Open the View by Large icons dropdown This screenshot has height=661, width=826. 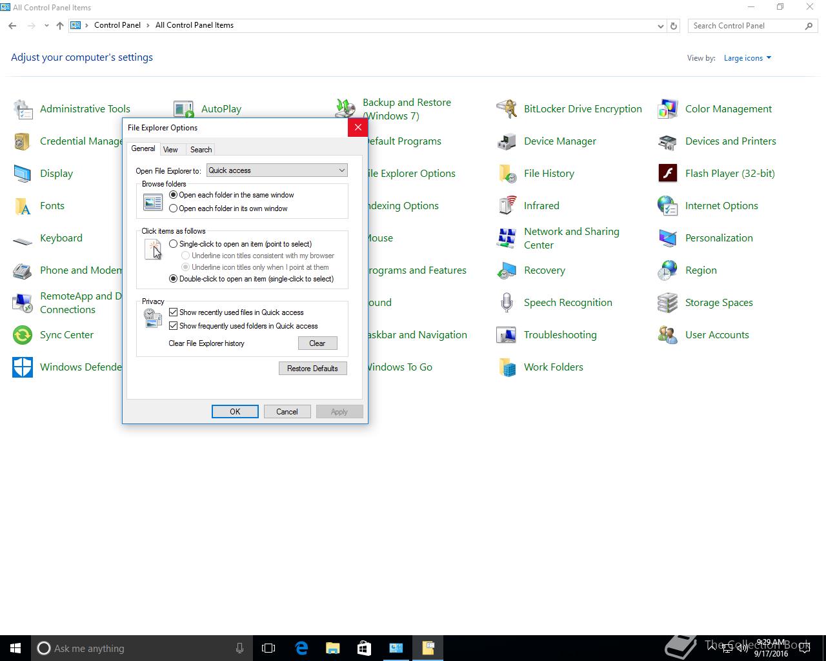click(747, 58)
